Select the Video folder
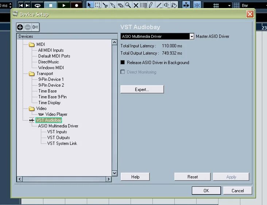 tap(41, 109)
